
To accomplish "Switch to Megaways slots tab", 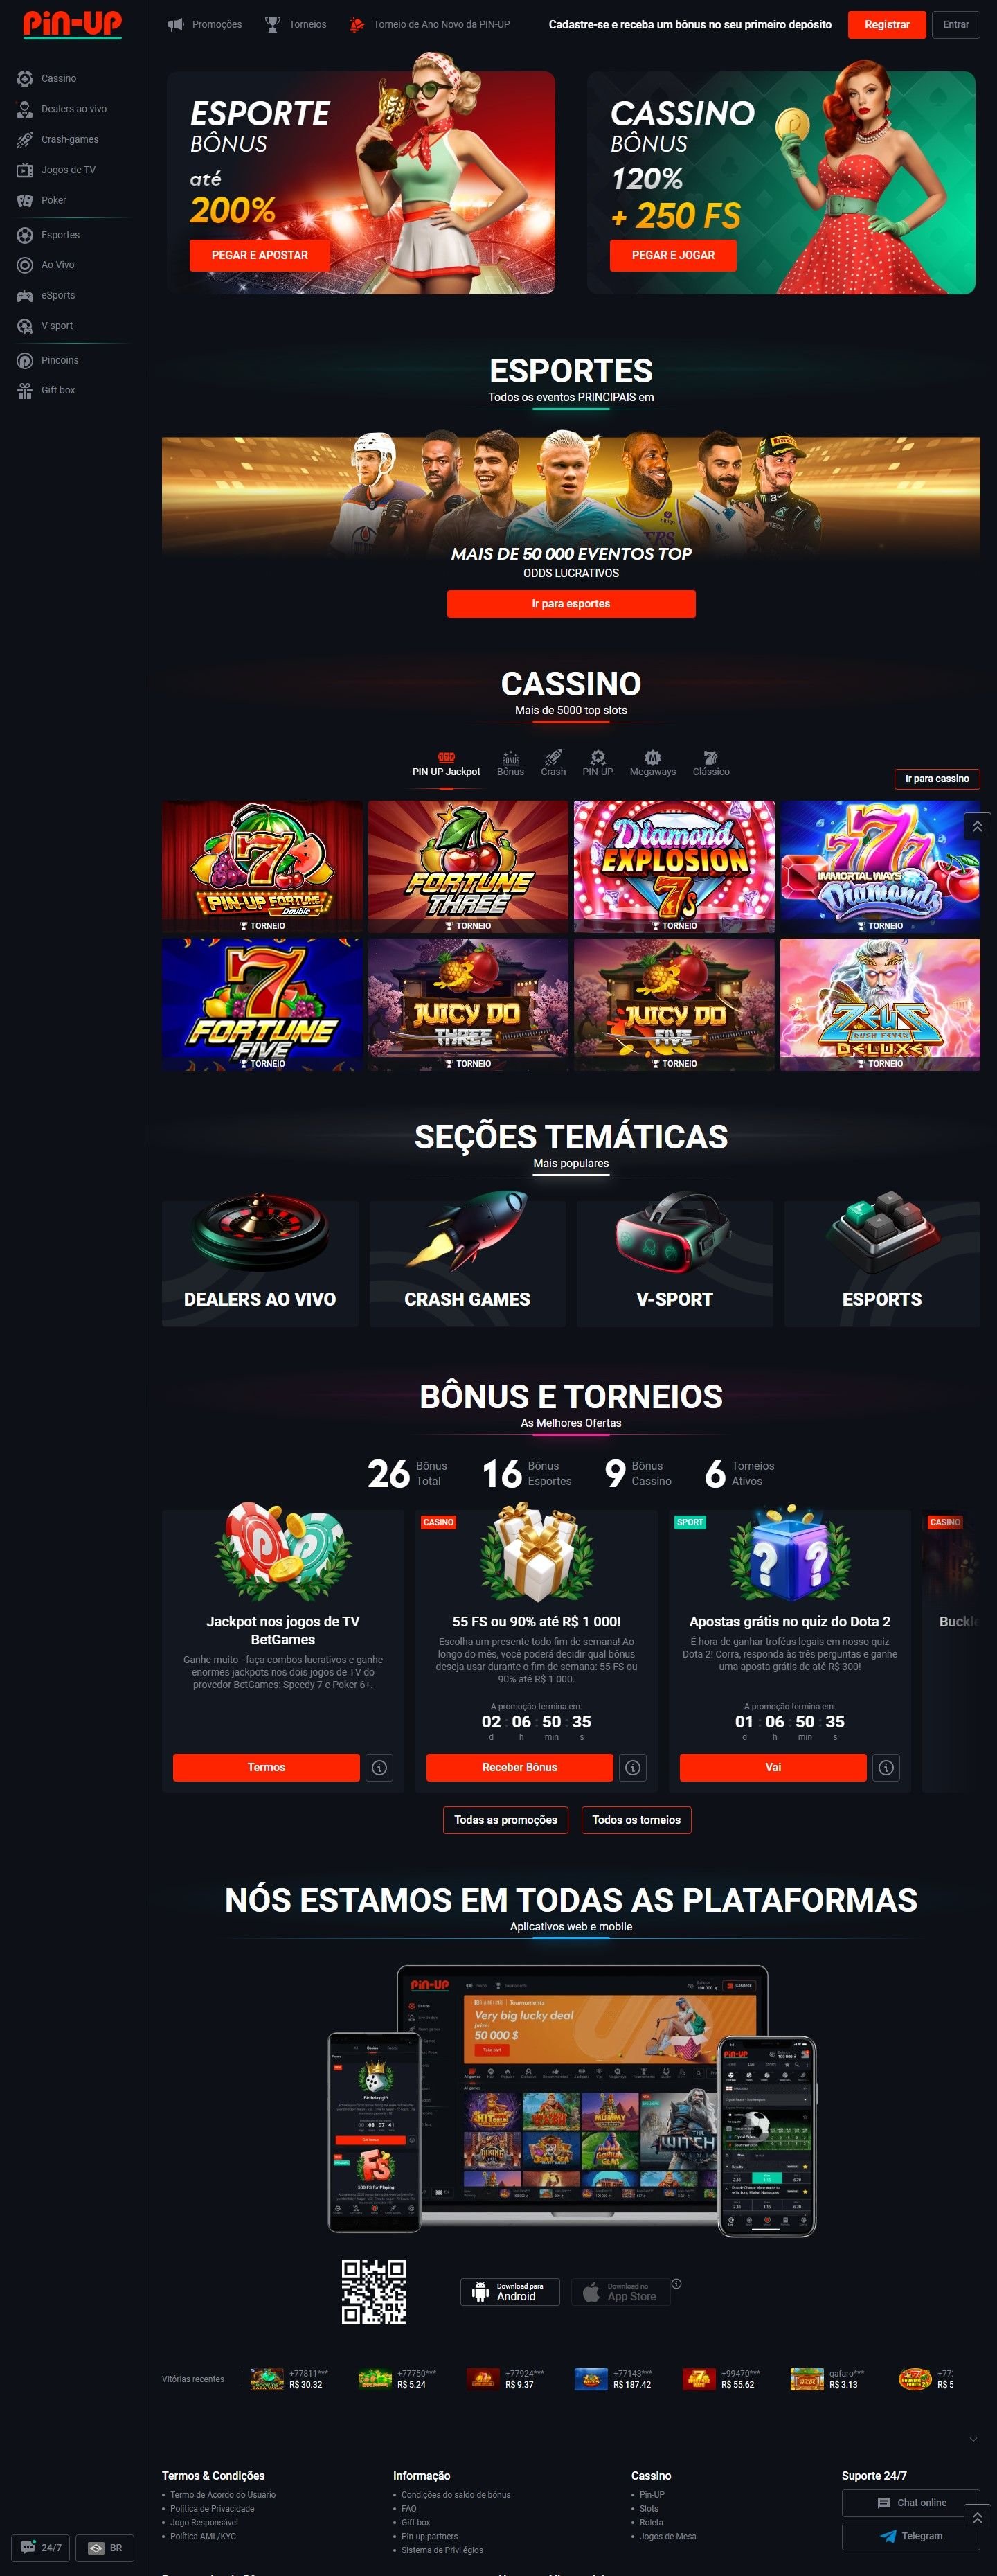I will (x=652, y=764).
